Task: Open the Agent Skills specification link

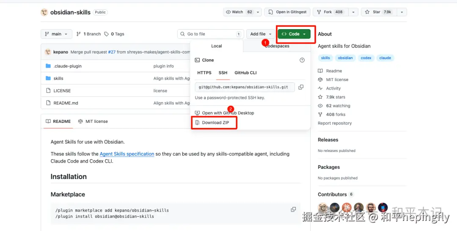Action: [x=127, y=154]
